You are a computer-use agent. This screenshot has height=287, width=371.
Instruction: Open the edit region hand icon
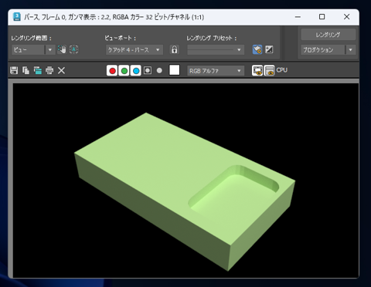point(62,49)
